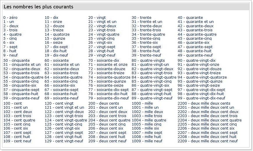Select '77 - soixante-dix-sept'
This screenshot has width=253, height=151.
point(108,90)
